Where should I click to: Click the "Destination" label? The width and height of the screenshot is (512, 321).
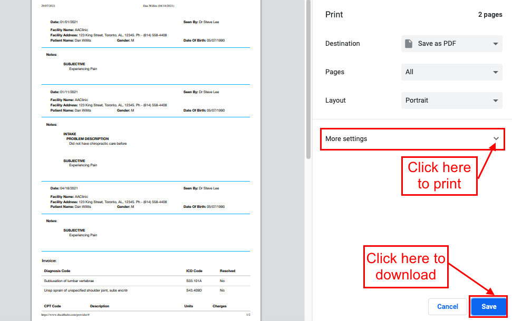[343, 44]
